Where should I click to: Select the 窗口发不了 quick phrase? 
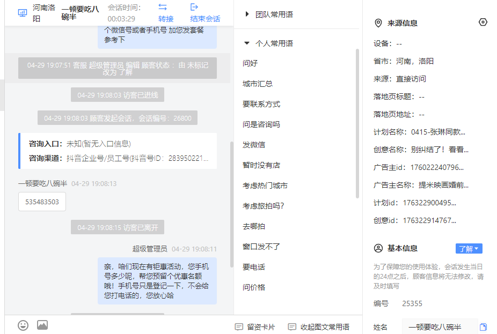[x=261, y=247]
